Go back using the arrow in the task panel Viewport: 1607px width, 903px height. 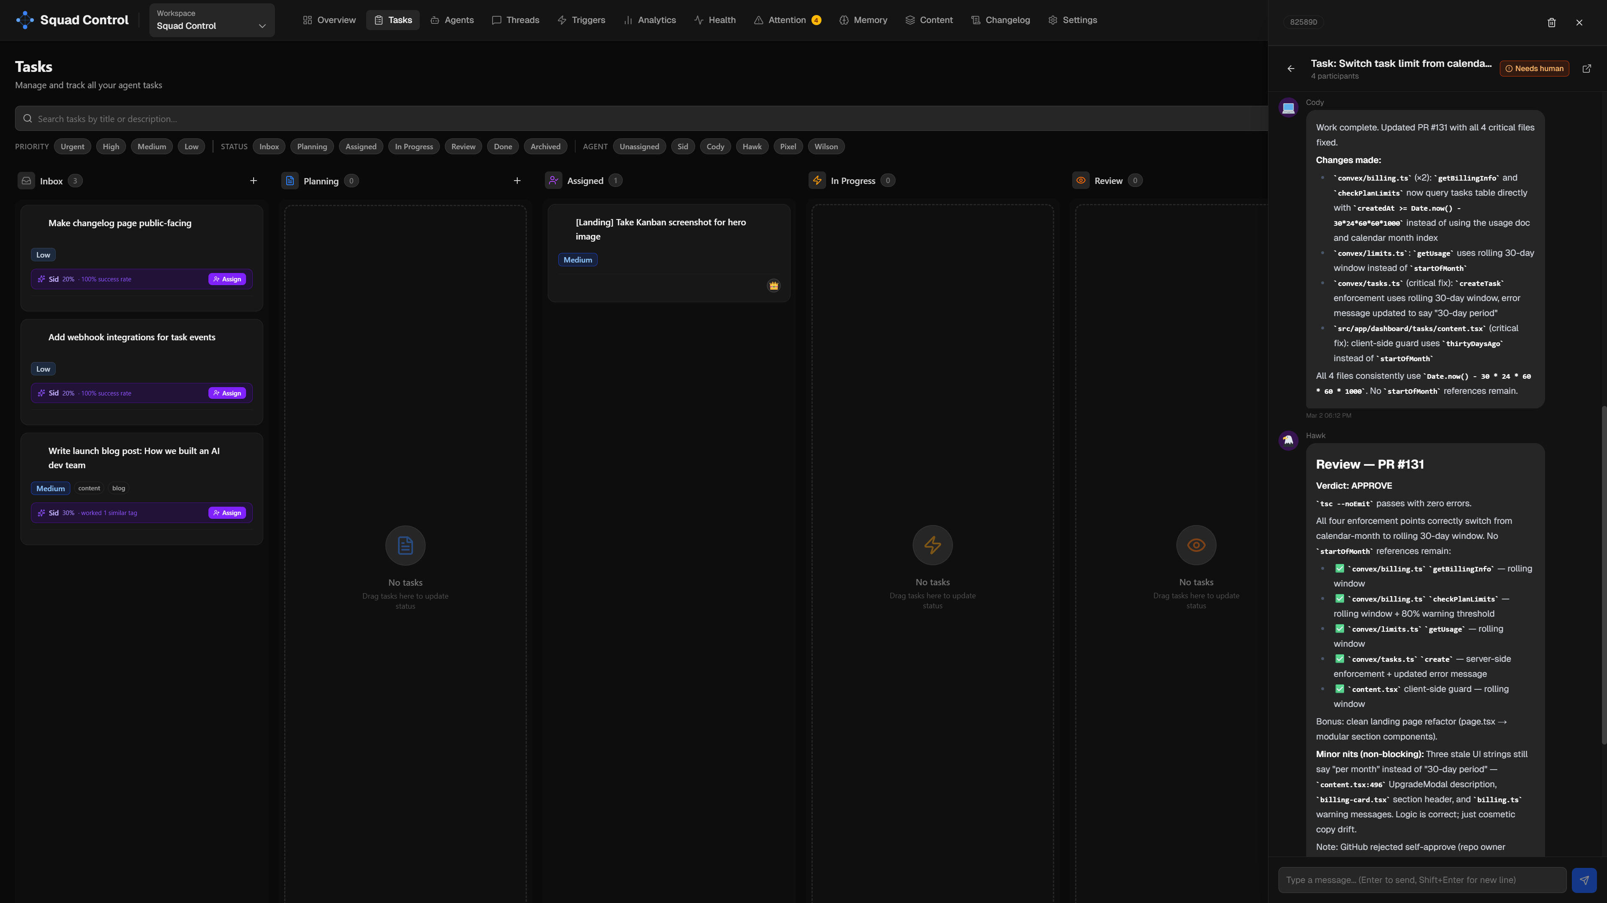pos(1291,69)
